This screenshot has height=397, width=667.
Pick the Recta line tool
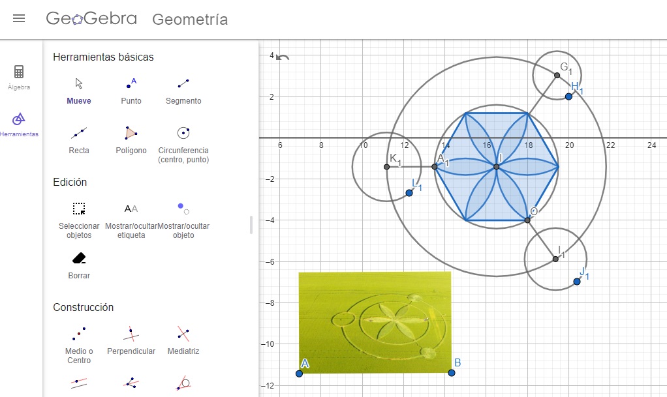79,140
